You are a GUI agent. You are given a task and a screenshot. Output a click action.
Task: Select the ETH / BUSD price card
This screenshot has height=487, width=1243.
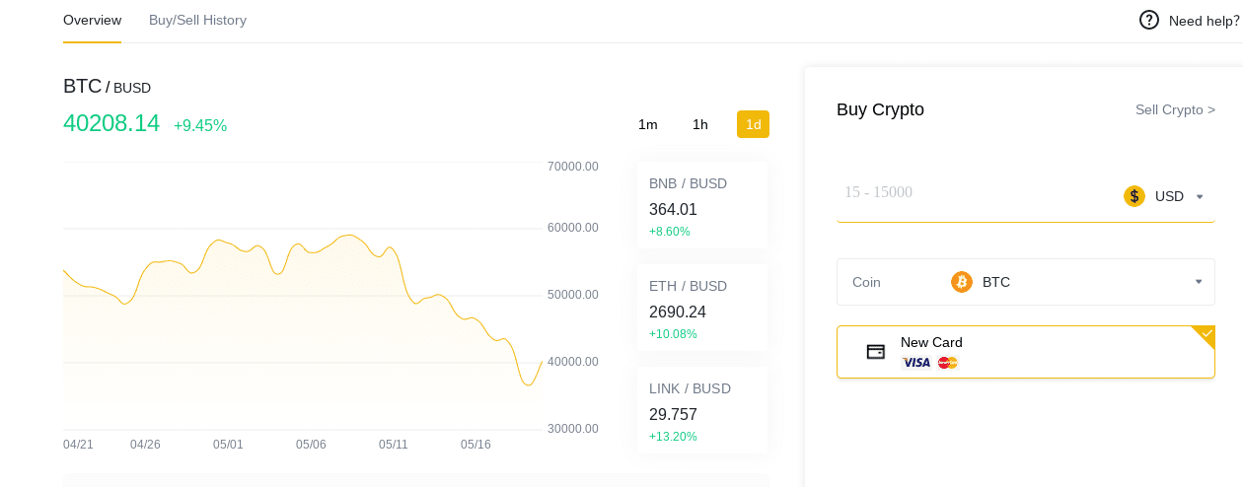[x=702, y=308]
